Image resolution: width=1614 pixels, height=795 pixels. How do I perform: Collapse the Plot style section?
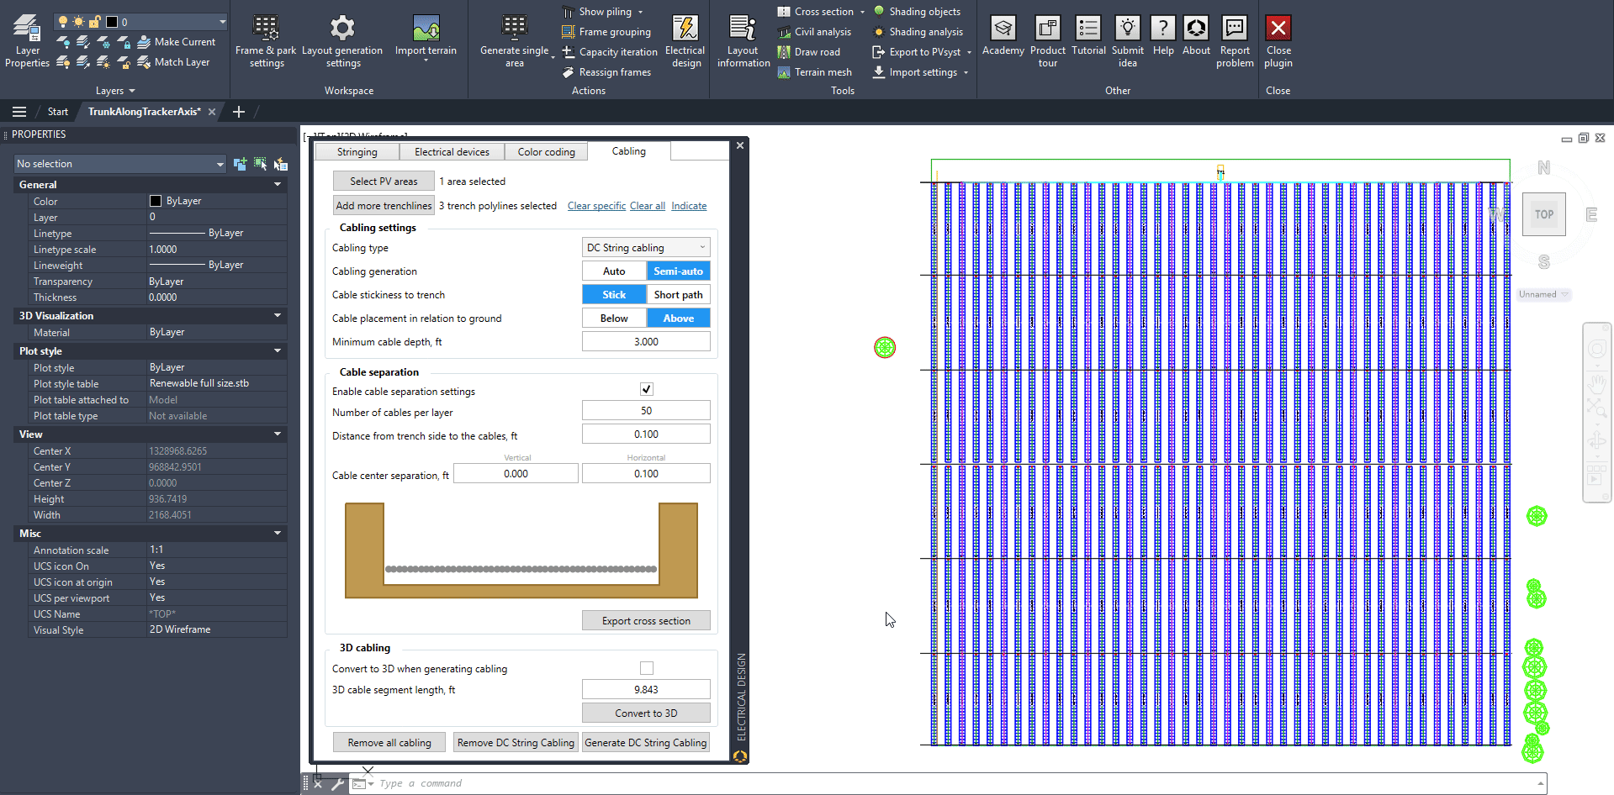278,350
